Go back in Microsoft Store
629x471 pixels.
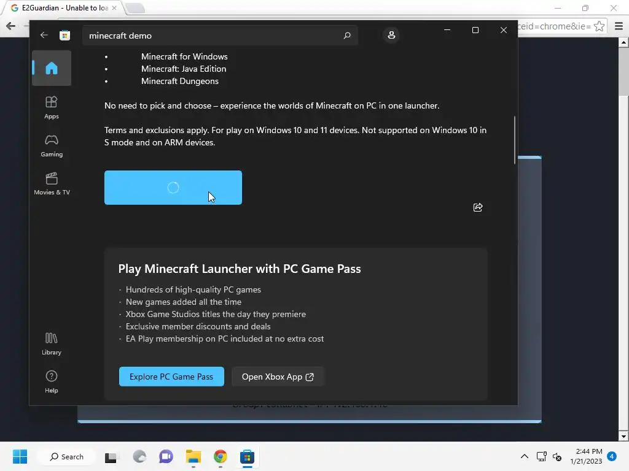(x=44, y=35)
